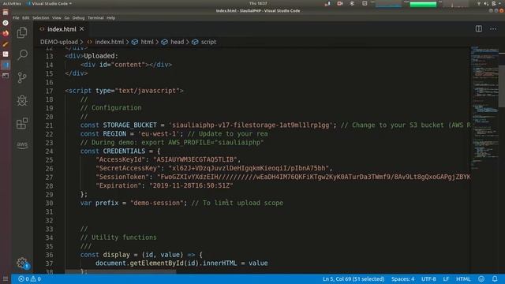Open the Terminal from the Ubuntu dock
This screenshot has height=284, width=505.
(6, 76)
